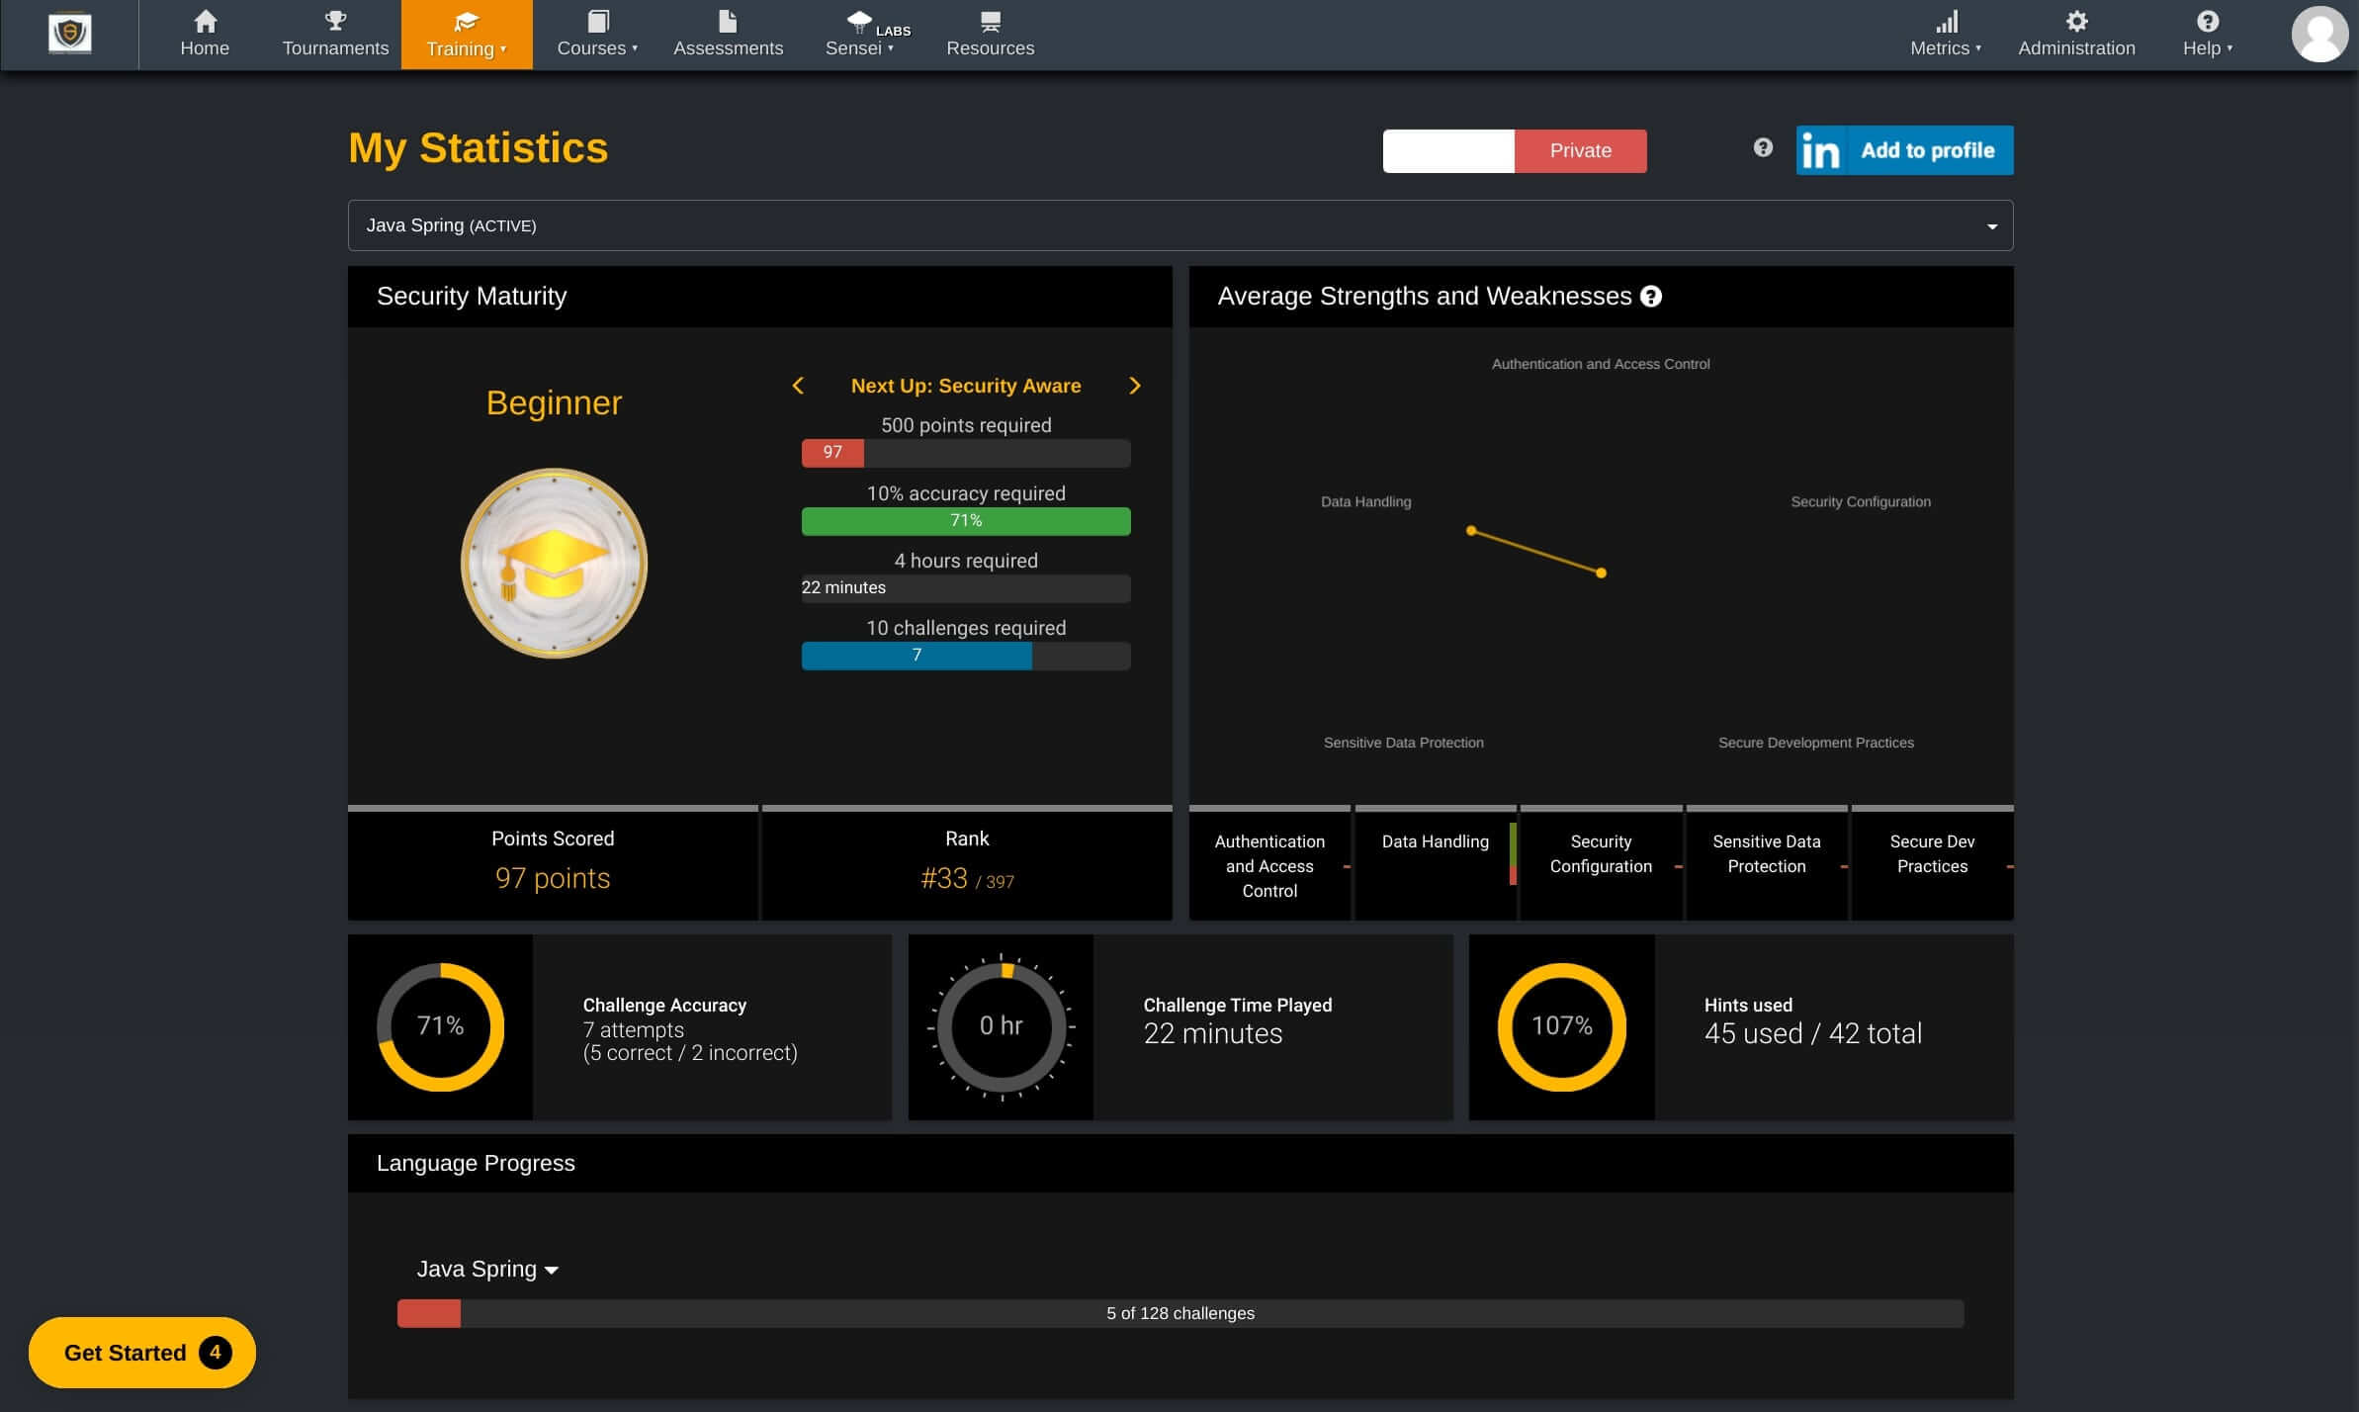Open Tournaments via the trophy icon
The height and width of the screenshot is (1412, 2359).
tap(335, 21)
